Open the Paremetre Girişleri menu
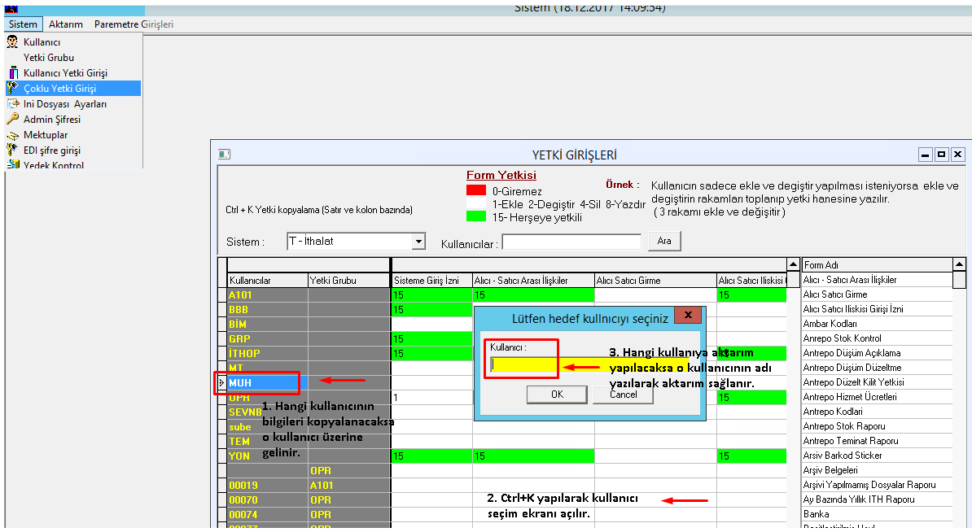 tap(134, 24)
